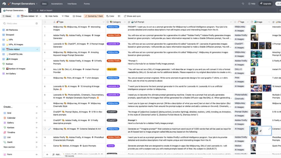
Task: Expand the selected image cell in row 13
Action: [269, 129]
